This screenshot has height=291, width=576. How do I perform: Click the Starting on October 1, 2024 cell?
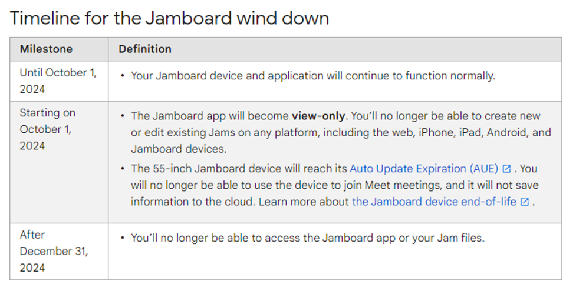click(59, 162)
